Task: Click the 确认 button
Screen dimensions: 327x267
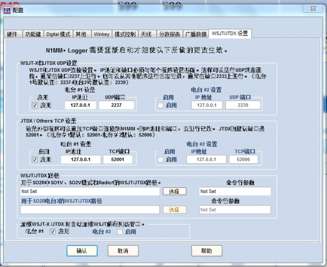Action: tap(82, 251)
